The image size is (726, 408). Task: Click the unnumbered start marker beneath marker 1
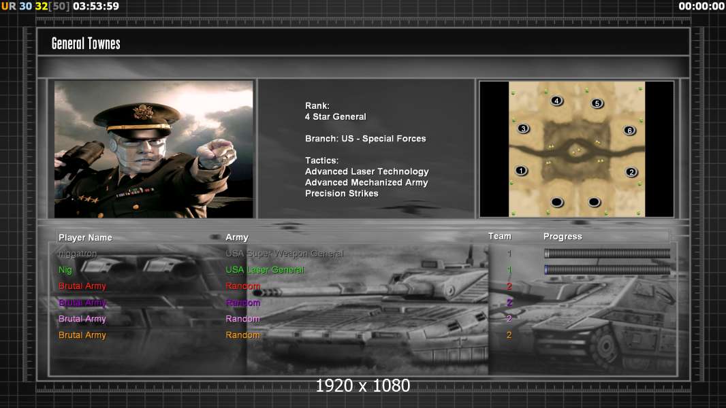pos(557,202)
